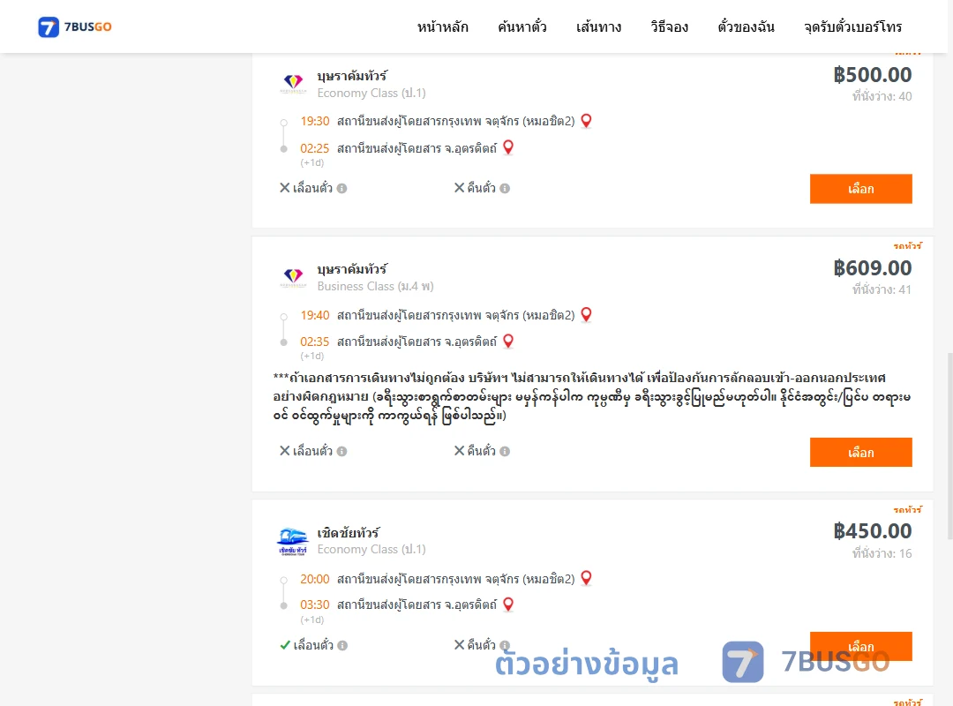Click map pin beside 19:40 departure station
953x706 pixels.
point(587,315)
